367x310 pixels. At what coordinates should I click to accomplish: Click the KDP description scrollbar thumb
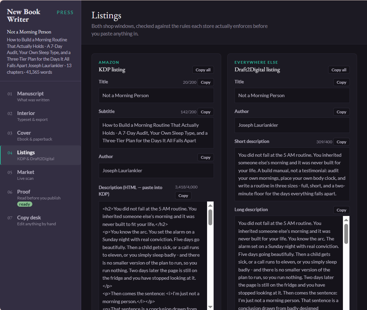(x=211, y=217)
